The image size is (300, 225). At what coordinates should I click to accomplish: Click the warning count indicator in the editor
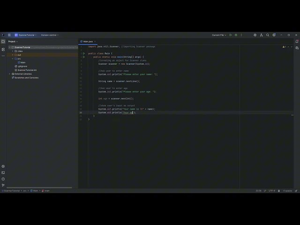[285, 47]
